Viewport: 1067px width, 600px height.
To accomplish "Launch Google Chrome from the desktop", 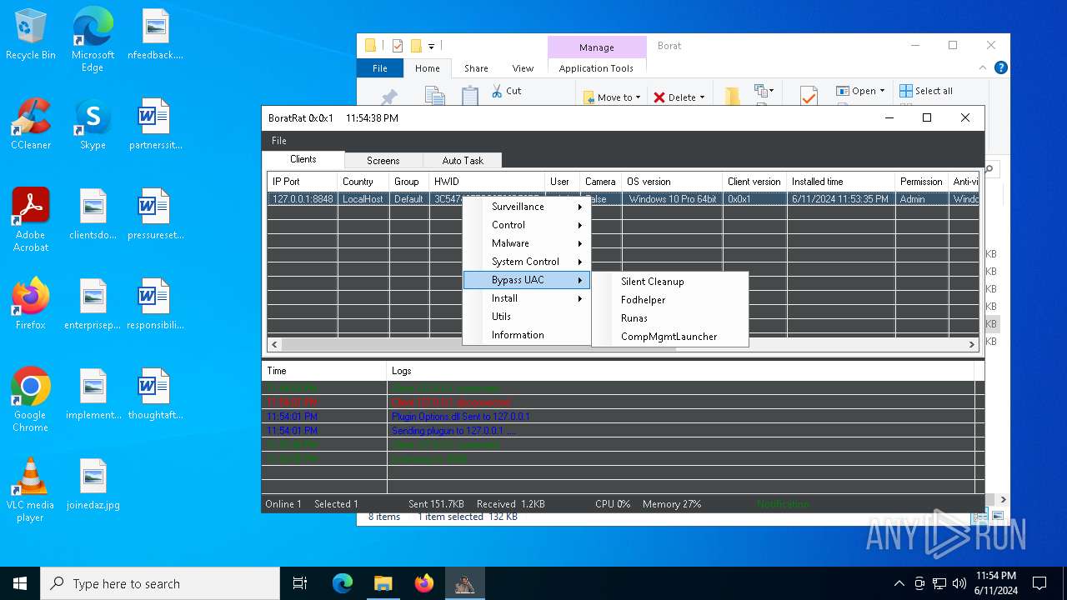I will 31,400.
